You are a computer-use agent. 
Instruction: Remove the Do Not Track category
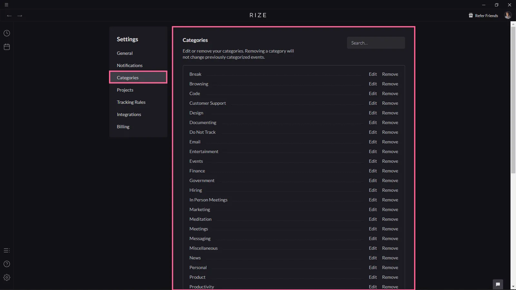[390, 132]
